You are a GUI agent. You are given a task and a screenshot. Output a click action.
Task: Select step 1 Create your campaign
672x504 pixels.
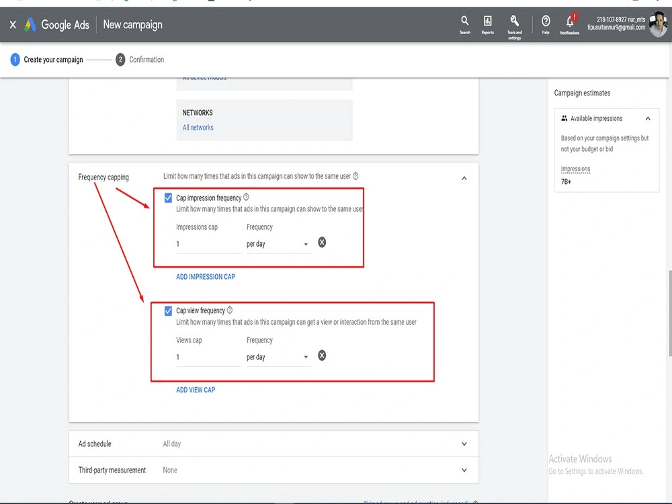[x=47, y=60]
